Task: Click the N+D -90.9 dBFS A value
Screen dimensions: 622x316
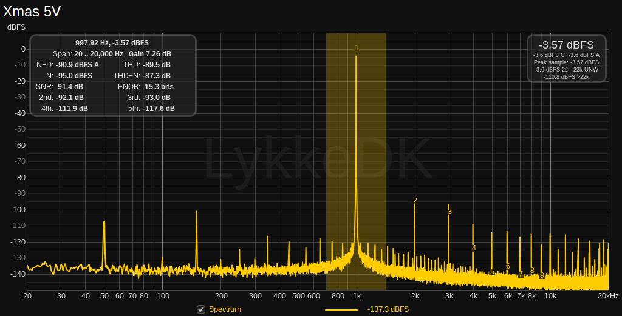Action: [77, 64]
